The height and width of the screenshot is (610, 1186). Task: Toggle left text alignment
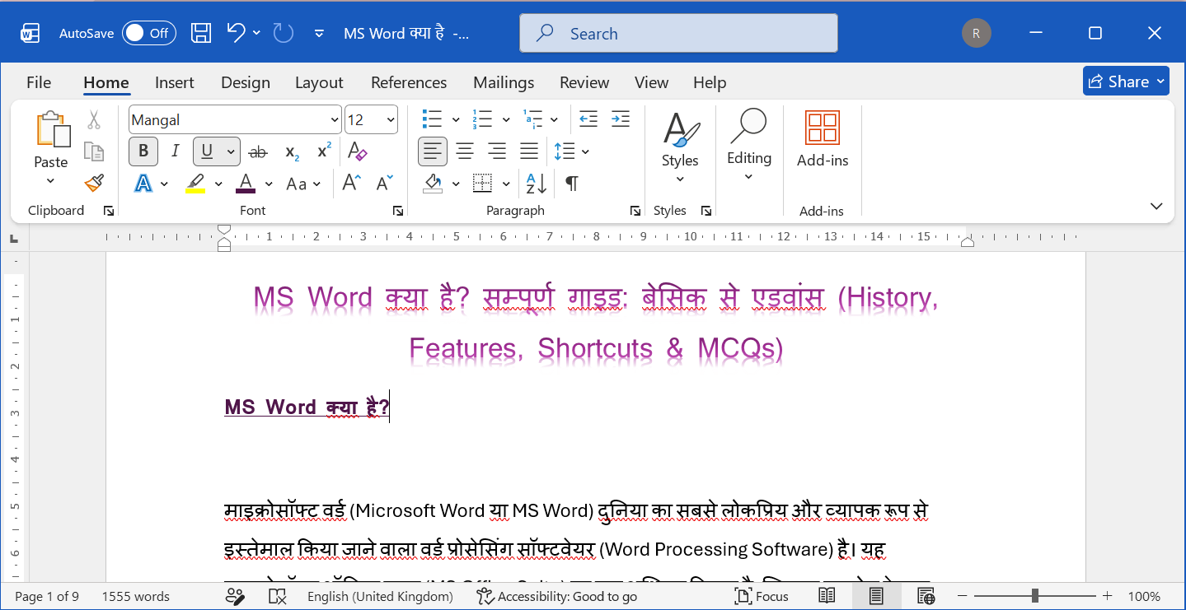433,151
